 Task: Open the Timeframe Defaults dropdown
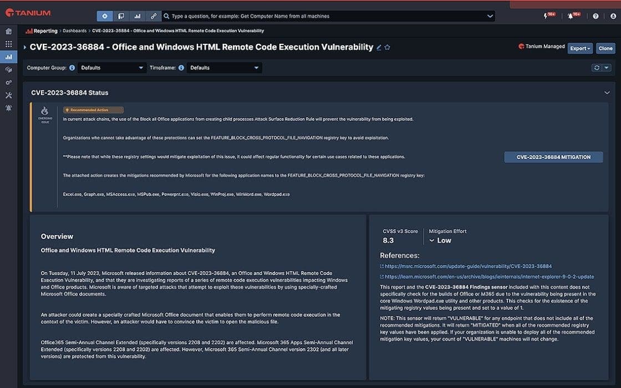click(x=224, y=68)
